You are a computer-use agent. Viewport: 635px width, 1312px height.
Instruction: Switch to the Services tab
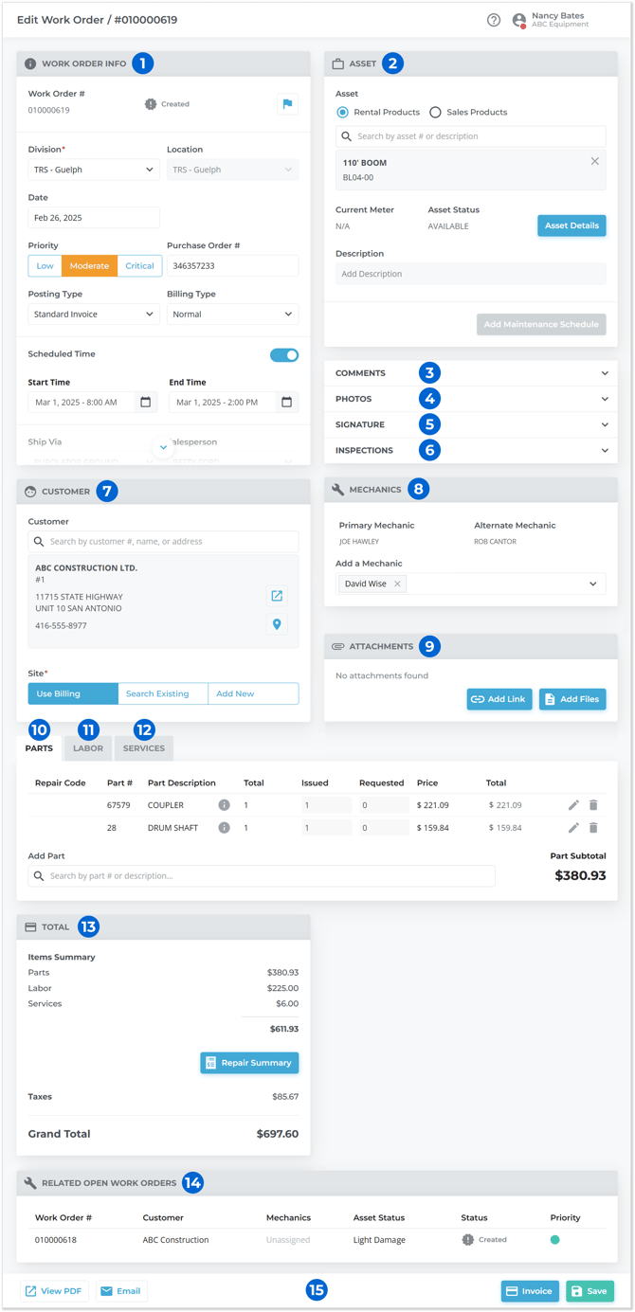(143, 748)
